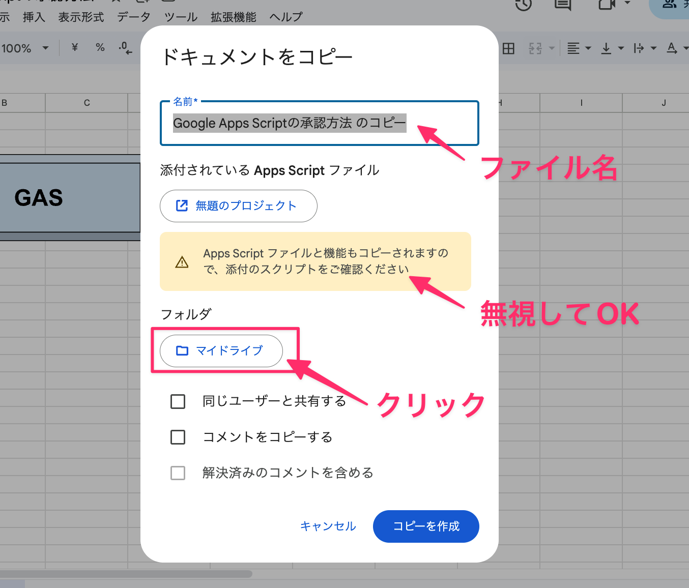This screenshot has height=588, width=689.
Task: Open the 100% zoom dropdown
Action: (x=24, y=48)
